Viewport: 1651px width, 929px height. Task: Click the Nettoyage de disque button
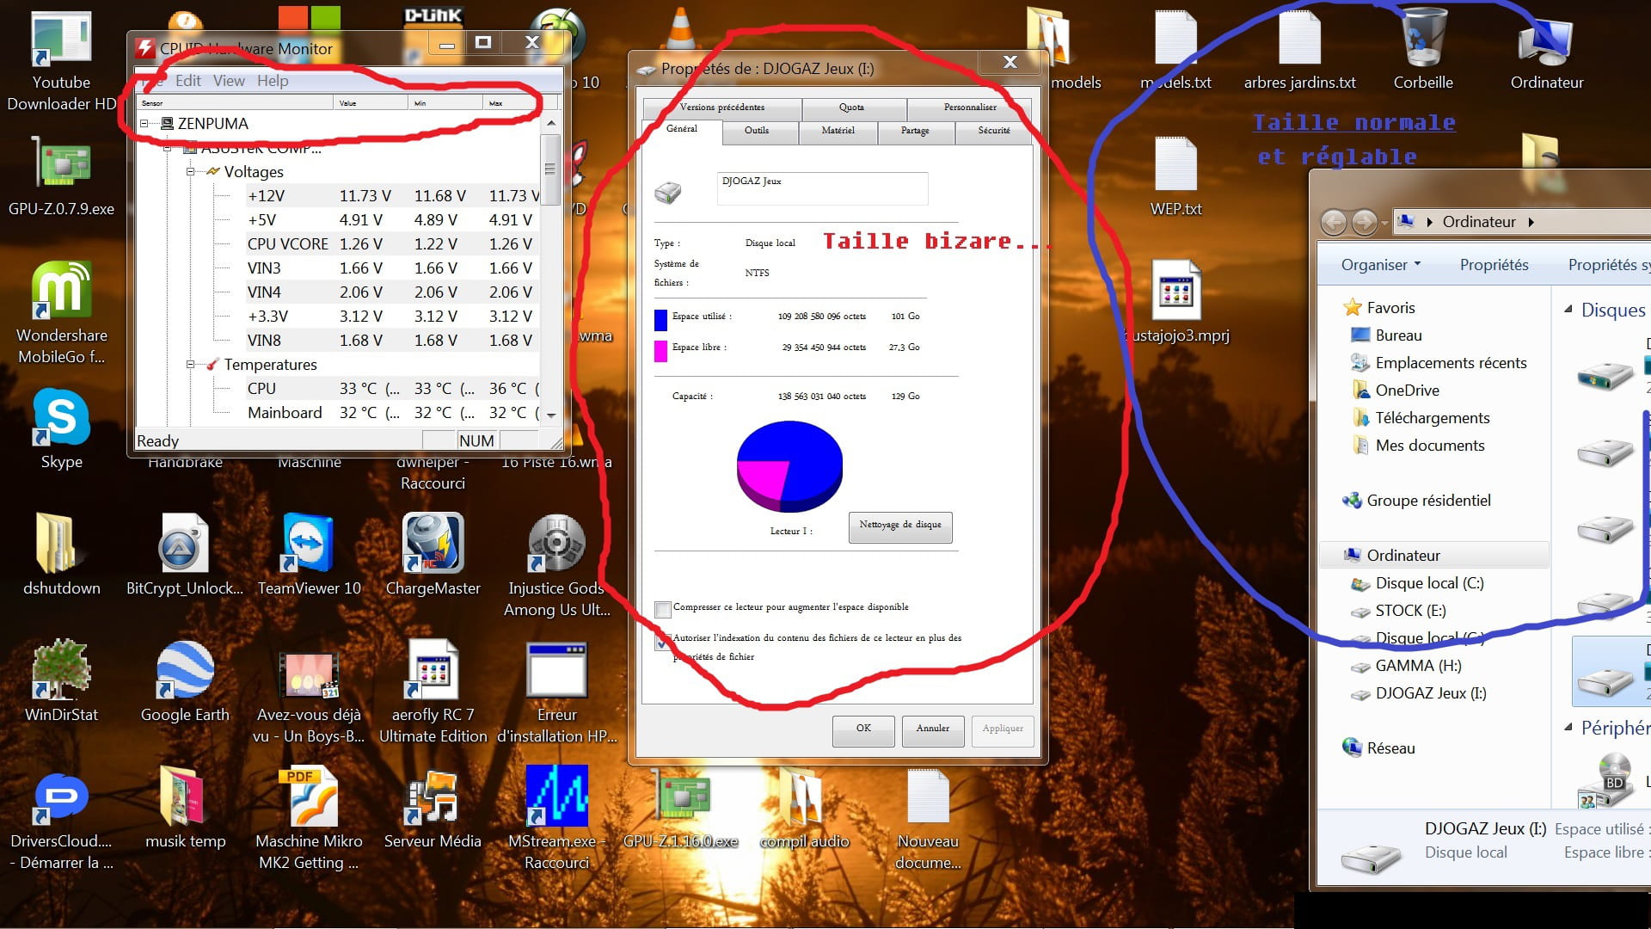pyautogui.click(x=900, y=526)
